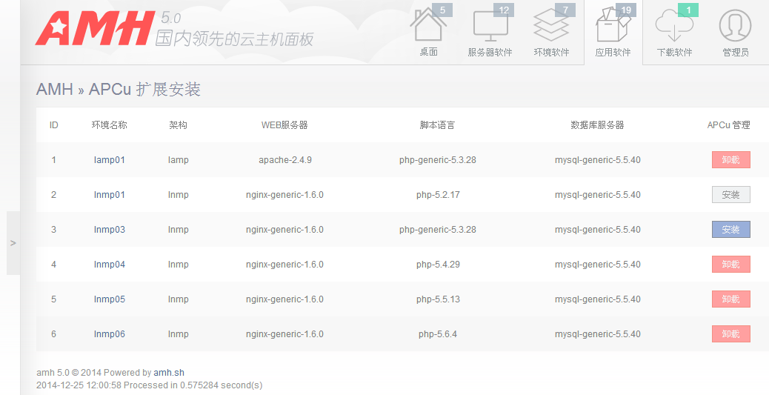Install APCu on lnmp03 environment
The width and height of the screenshot is (769, 395).
pos(730,230)
